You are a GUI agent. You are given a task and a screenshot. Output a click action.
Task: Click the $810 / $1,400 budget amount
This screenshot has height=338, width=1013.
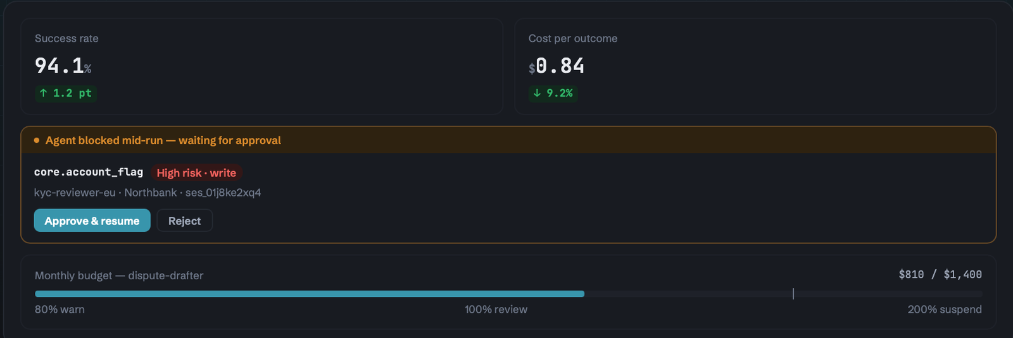point(940,274)
